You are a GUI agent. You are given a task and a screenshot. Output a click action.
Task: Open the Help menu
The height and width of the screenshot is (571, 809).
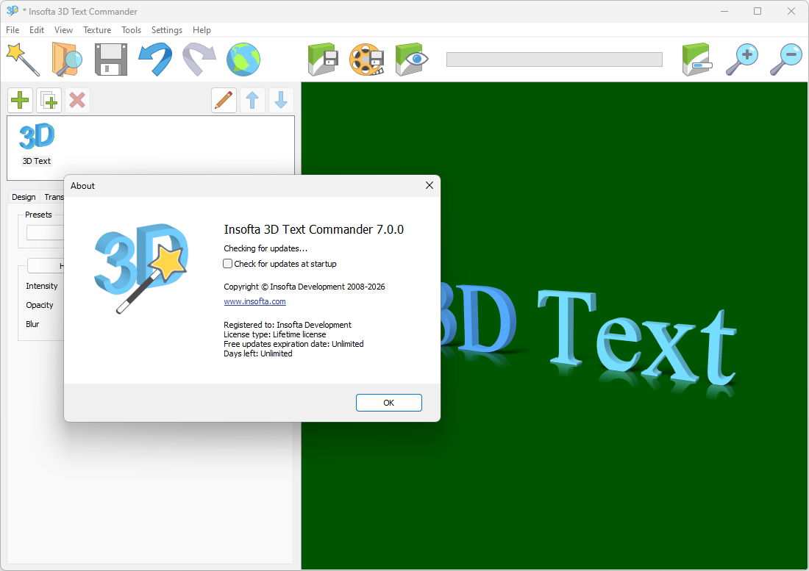[x=202, y=30]
